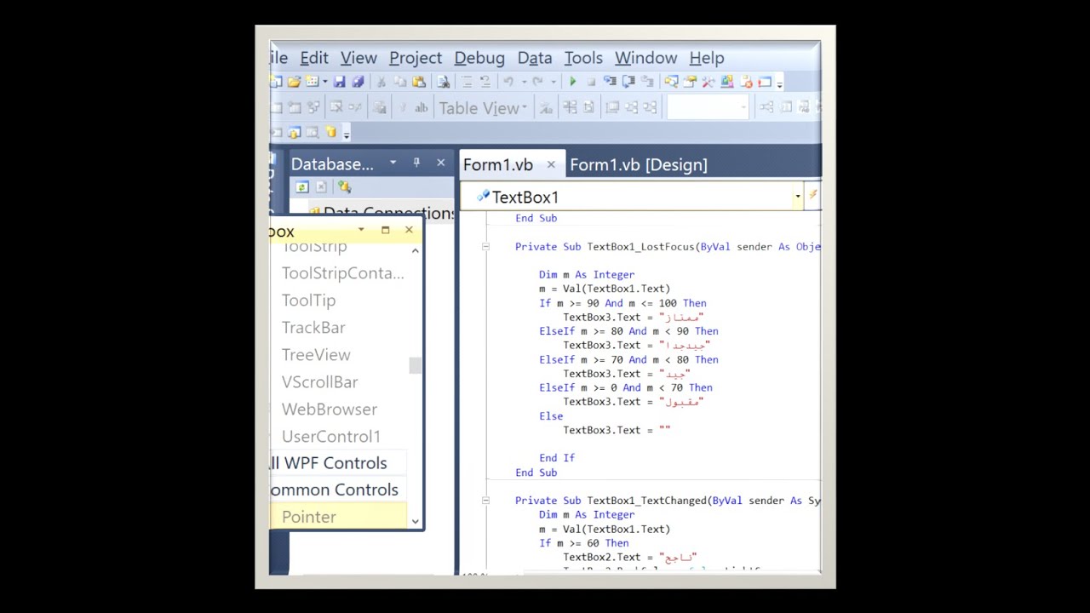Click the Cut scissors icon
Viewport: 1090px width, 613px height.
click(x=381, y=82)
